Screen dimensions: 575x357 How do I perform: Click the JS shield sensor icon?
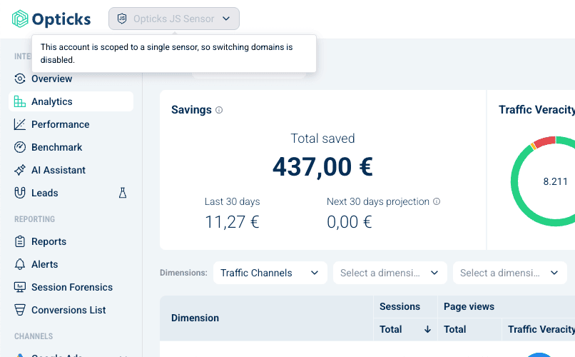tap(122, 19)
